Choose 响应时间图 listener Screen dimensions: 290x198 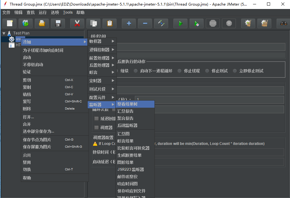click(x=135, y=184)
